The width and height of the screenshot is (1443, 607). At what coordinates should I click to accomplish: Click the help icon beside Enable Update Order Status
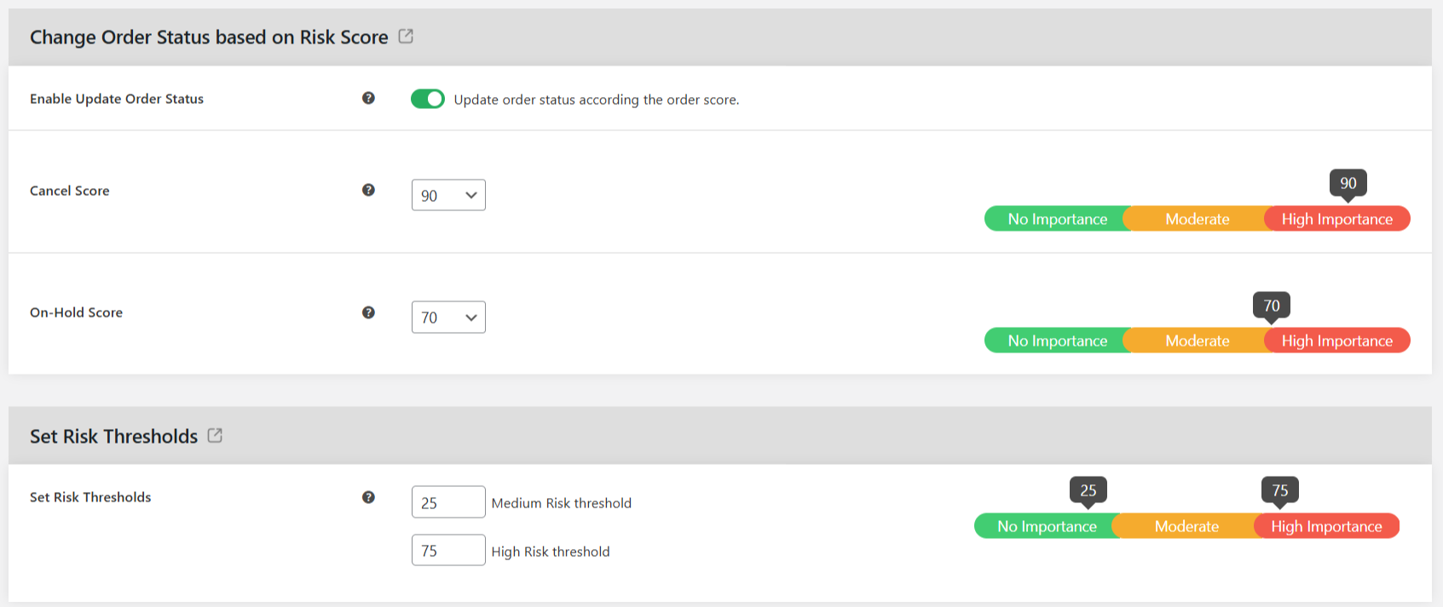click(x=368, y=98)
